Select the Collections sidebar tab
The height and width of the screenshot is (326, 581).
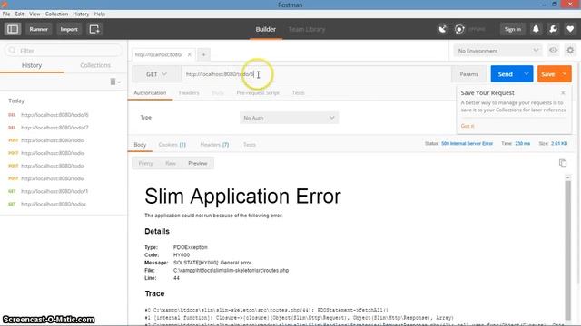tap(95, 65)
